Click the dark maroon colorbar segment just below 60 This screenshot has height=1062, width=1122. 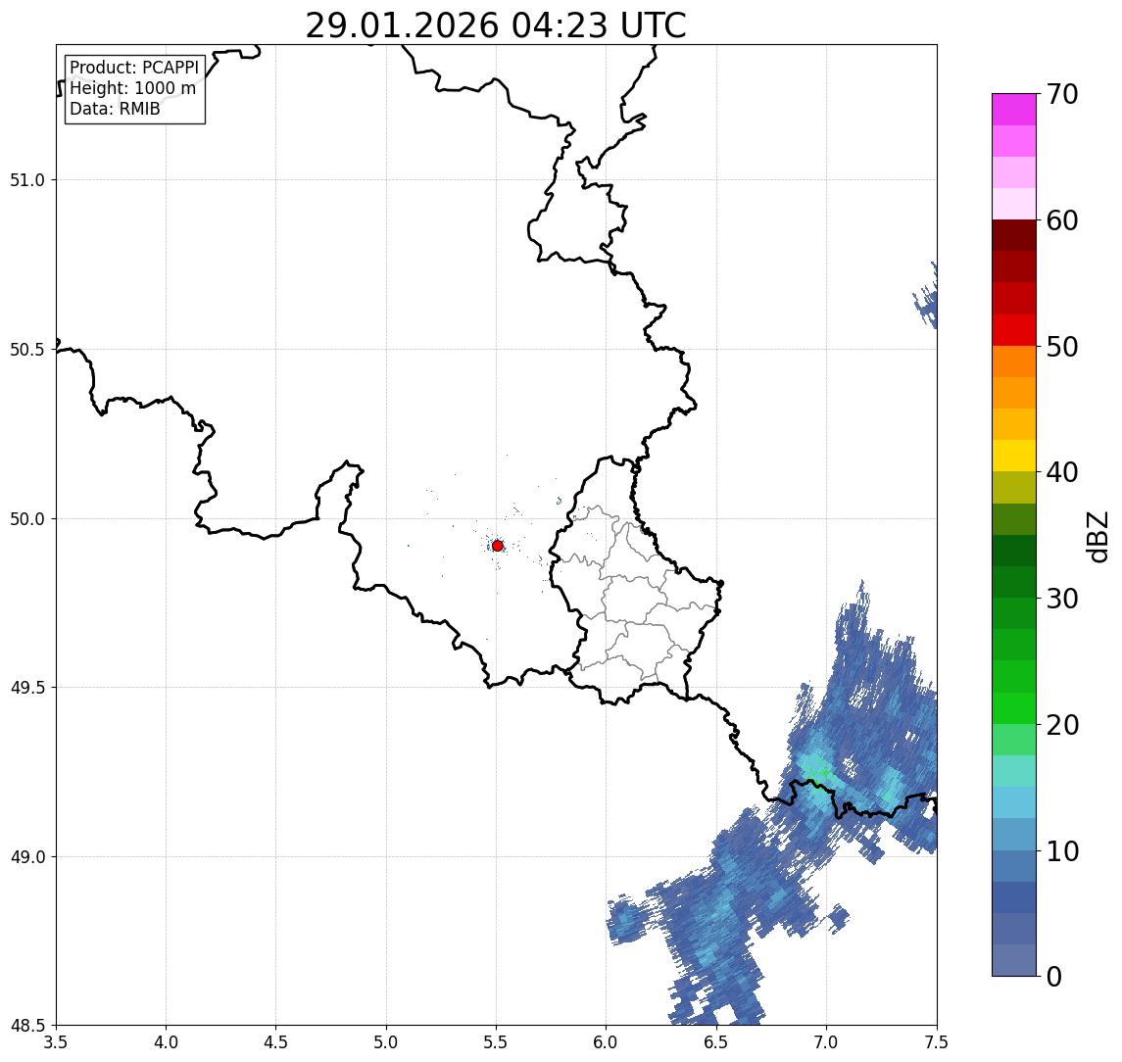(1014, 235)
